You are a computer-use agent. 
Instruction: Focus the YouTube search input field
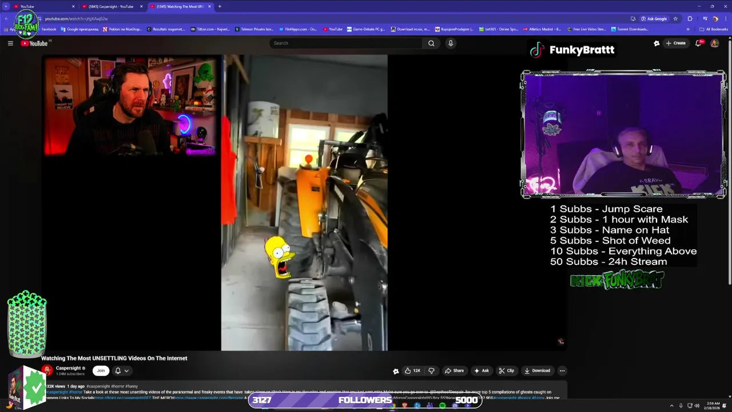(347, 43)
